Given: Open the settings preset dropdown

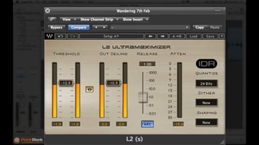Looking at the screenshot, I should (x=150, y=27).
